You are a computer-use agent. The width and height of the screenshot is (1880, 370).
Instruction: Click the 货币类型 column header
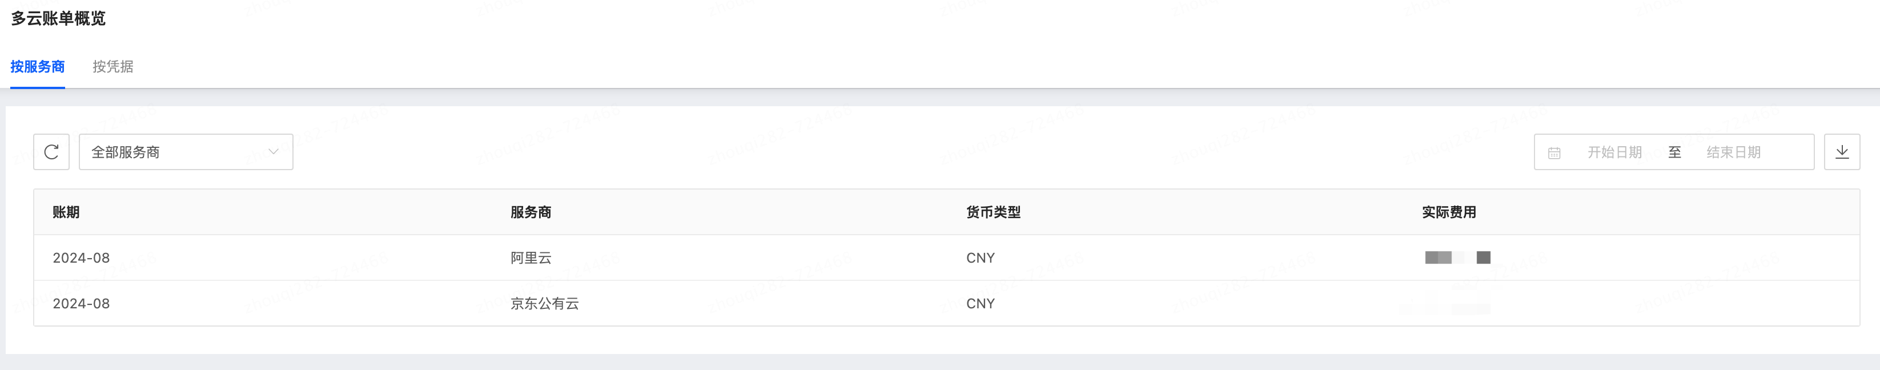(993, 212)
